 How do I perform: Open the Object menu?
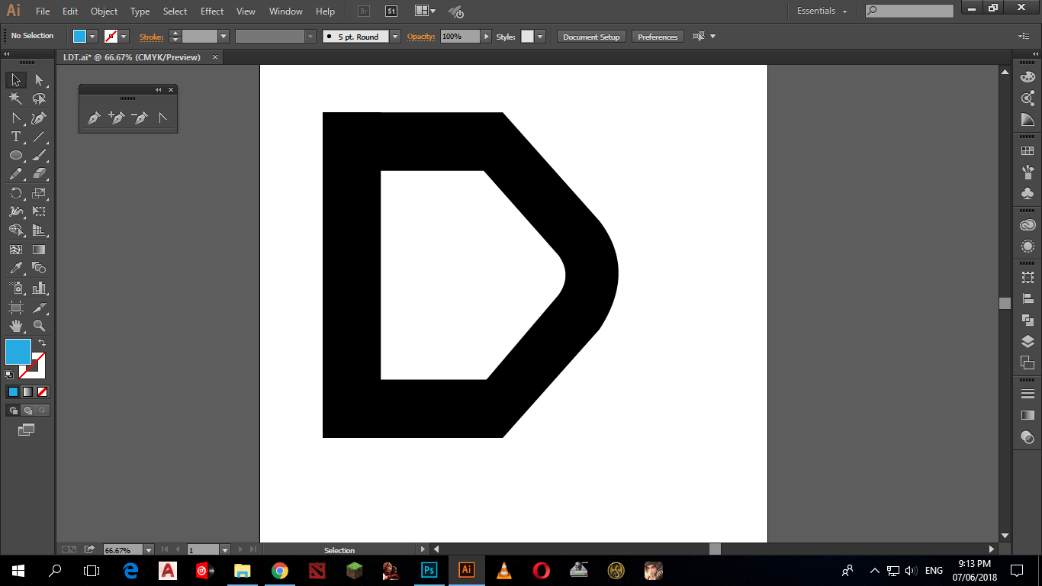104,11
